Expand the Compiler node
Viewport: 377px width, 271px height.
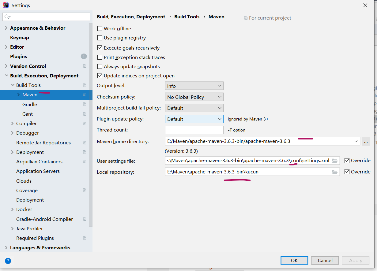coord(13,123)
